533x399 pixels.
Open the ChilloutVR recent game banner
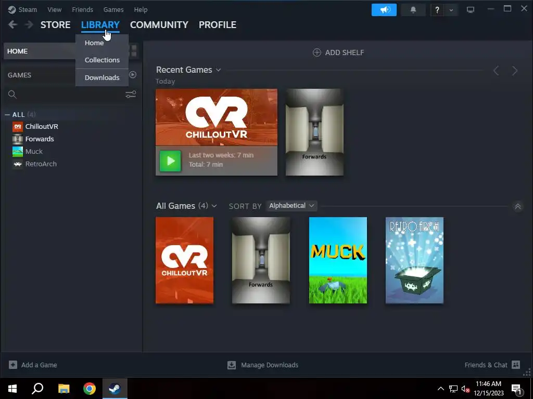coord(216,117)
